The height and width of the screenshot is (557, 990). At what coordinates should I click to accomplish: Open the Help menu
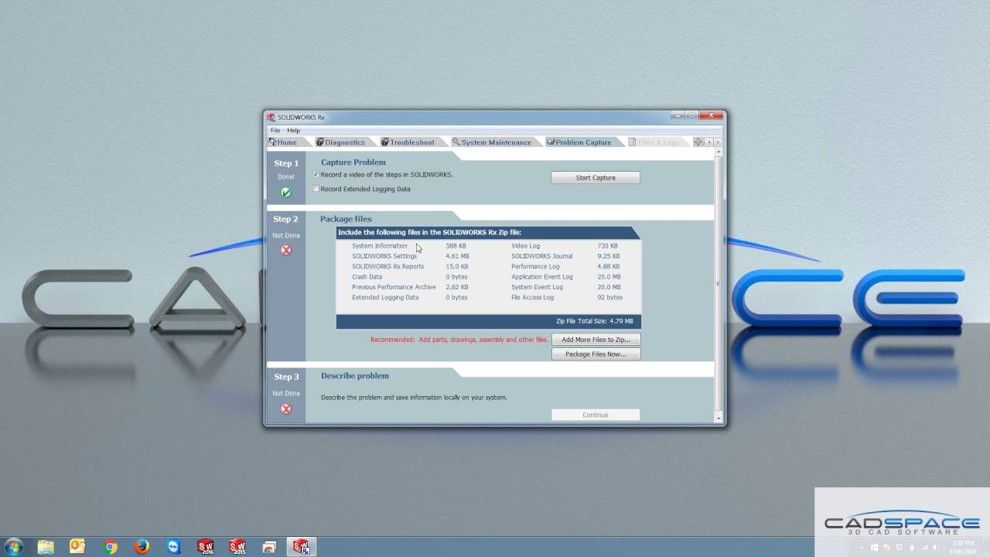point(294,130)
